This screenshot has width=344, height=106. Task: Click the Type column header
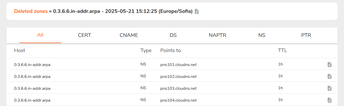point(146,51)
